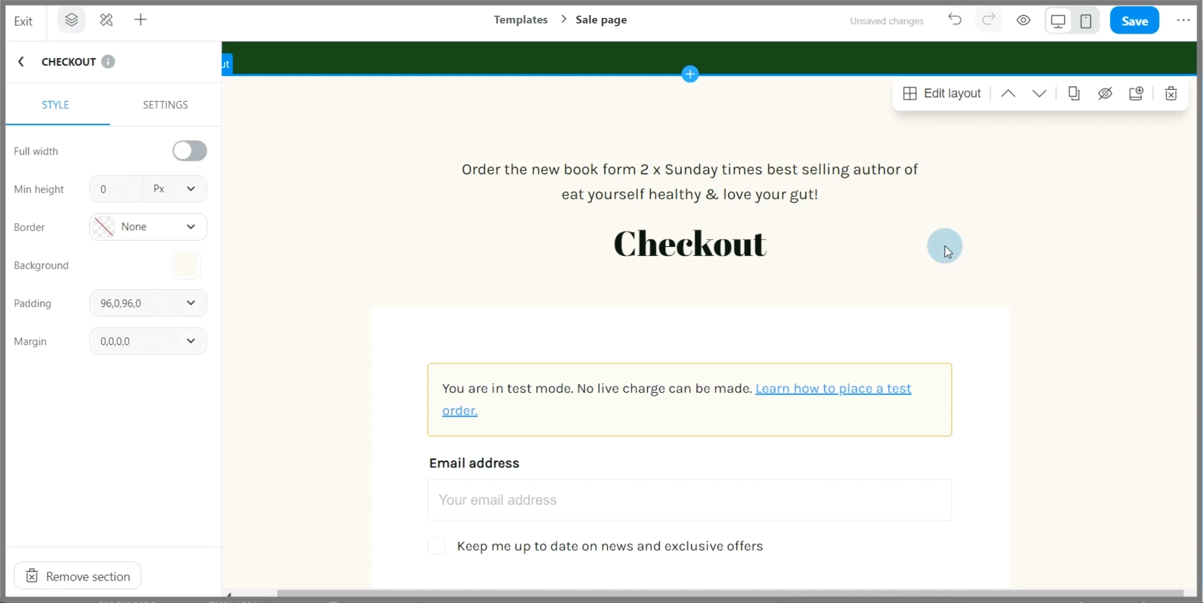Open Min height unit Px dropdown

click(174, 189)
